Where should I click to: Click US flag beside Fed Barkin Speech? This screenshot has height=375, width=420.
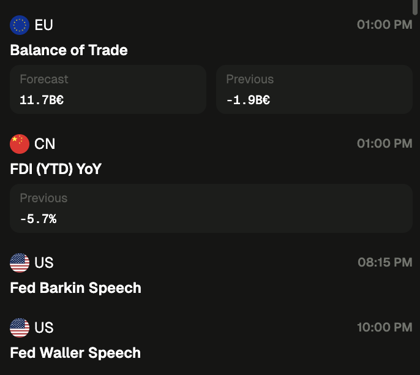tap(20, 263)
